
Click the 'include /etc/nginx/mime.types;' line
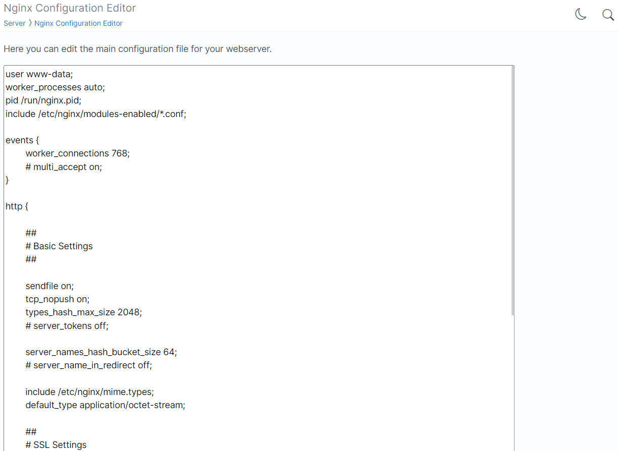pos(90,392)
